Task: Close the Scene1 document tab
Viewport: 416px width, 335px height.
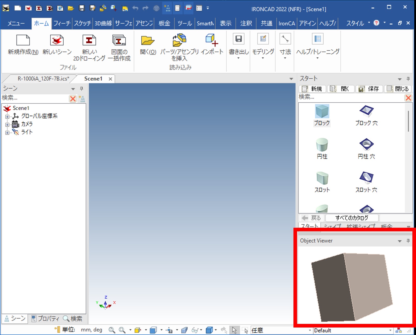Action: tap(110, 79)
